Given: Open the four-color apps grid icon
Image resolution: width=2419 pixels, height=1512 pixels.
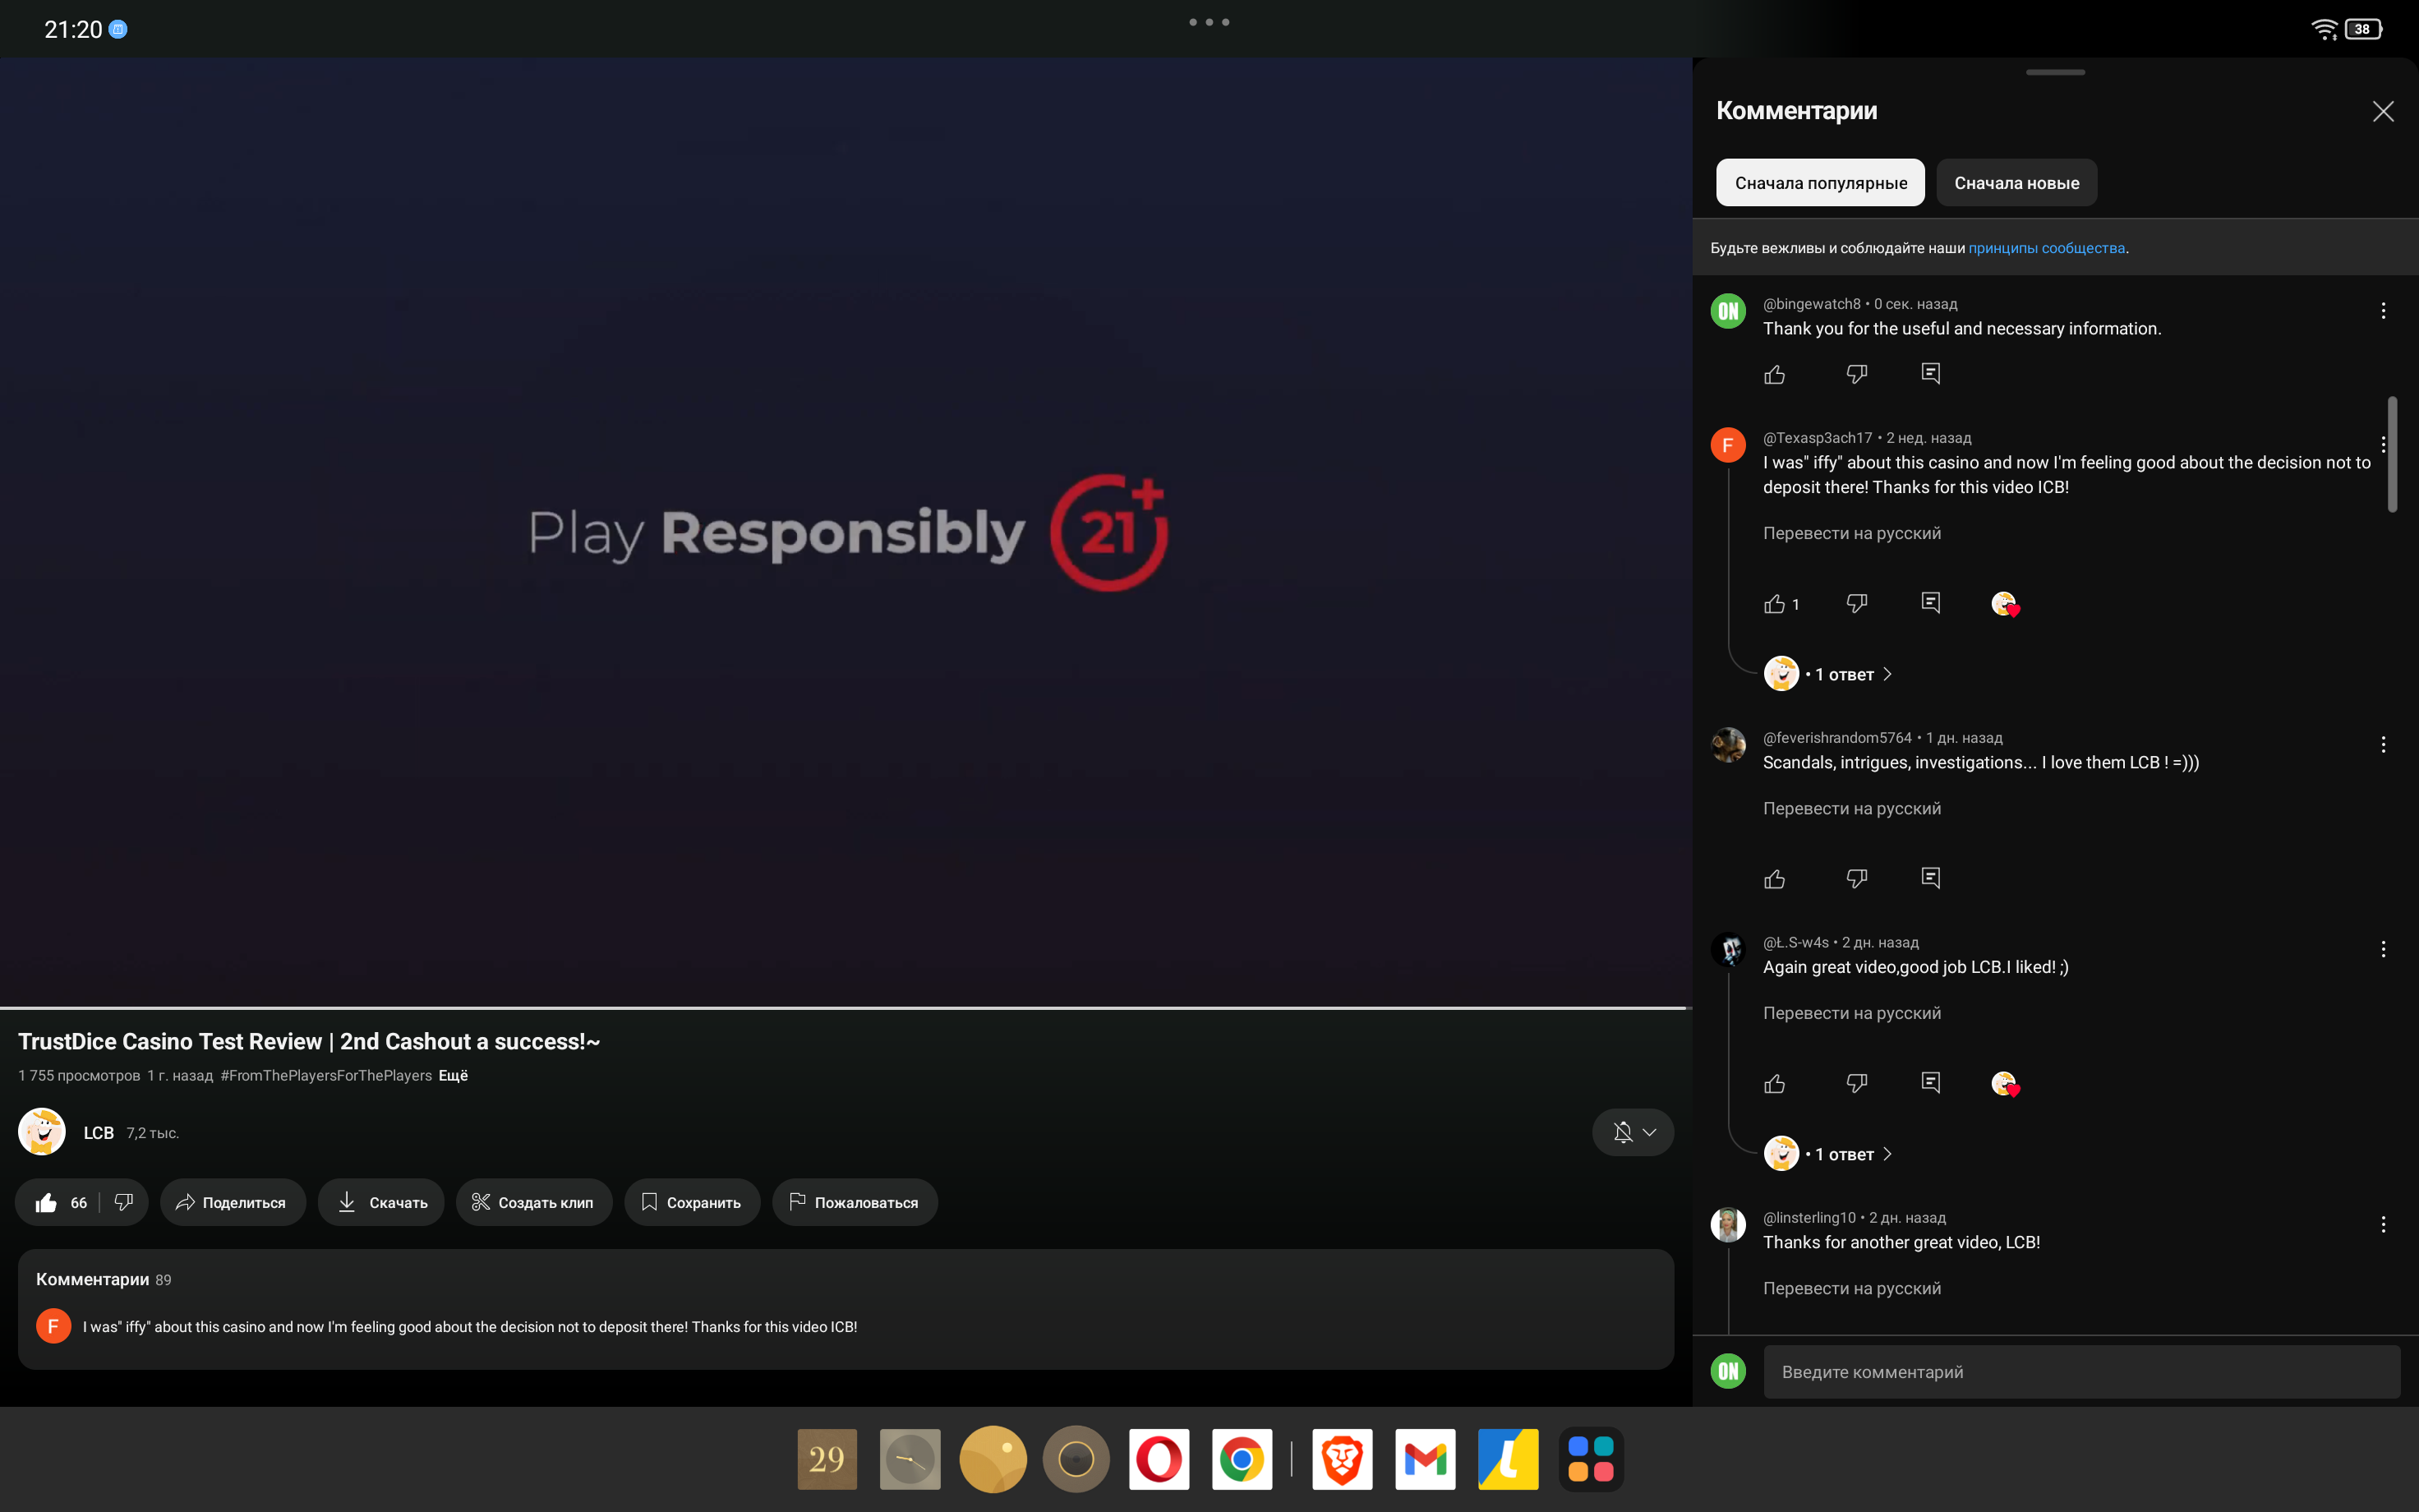Looking at the screenshot, I should coord(1592,1459).
